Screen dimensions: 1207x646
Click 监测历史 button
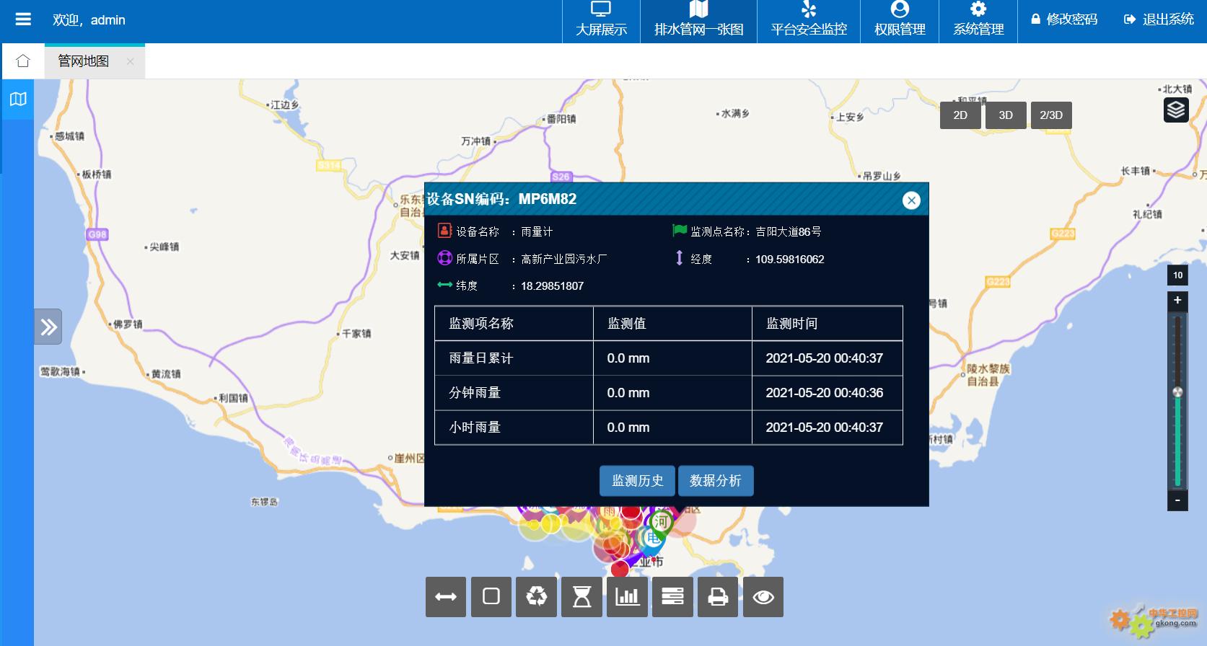pyautogui.click(x=637, y=481)
